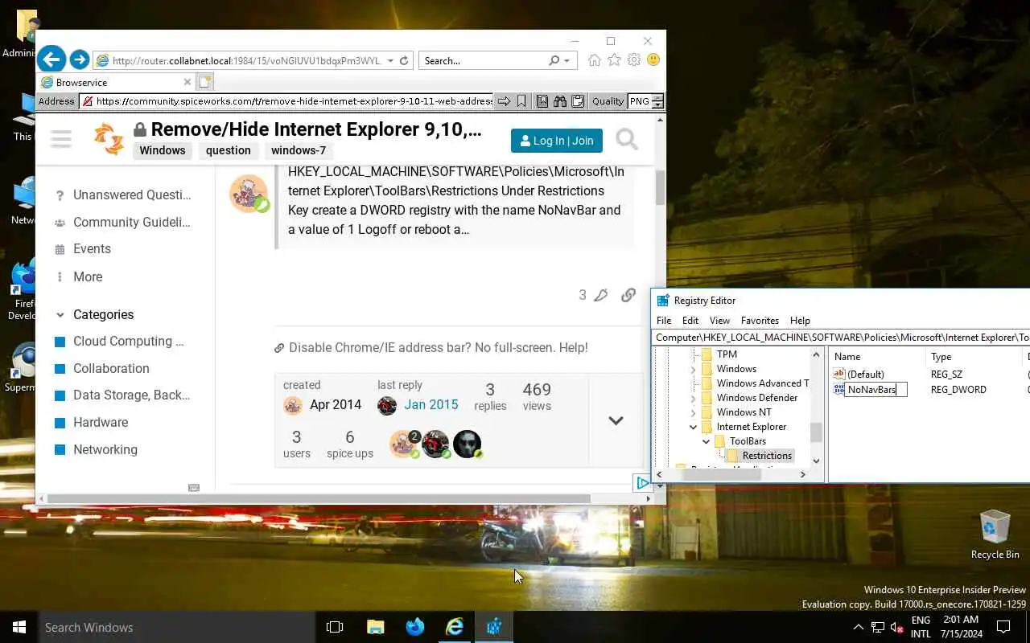Viewport: 1030px width, 643px height.
Task: Refresh the page with the reload icon
Action: pyautogui.click(x=404, y=60)
